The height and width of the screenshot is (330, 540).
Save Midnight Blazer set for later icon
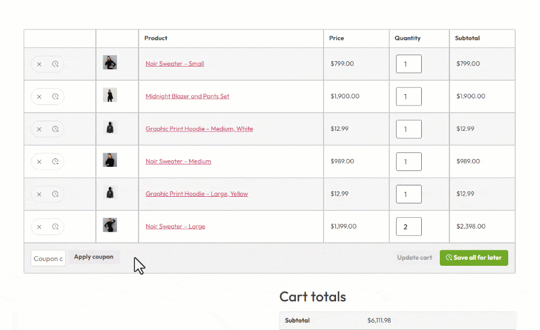point(55,96)
